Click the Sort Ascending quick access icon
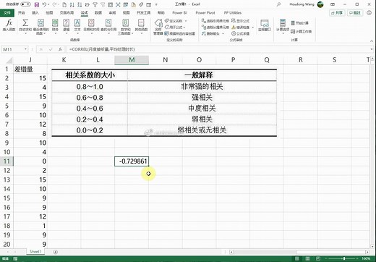Screen dimensions: 376x262 point(72,4)
